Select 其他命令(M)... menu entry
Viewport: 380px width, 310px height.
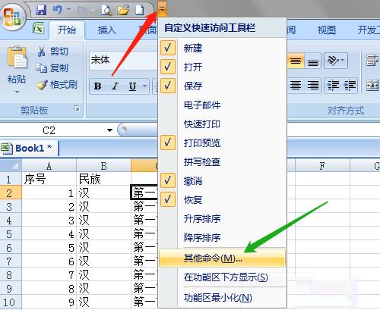(223, 258)
